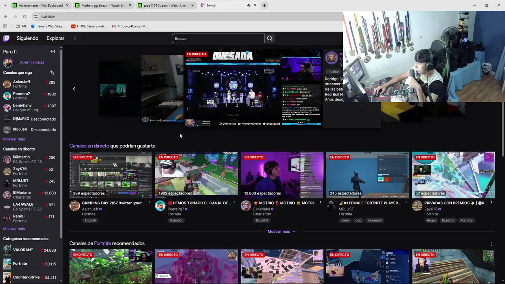The height and width of the screenshot is (284, 505).
Task: Switch to Achievements - Kick Dashboard tab
Action: 40,6
